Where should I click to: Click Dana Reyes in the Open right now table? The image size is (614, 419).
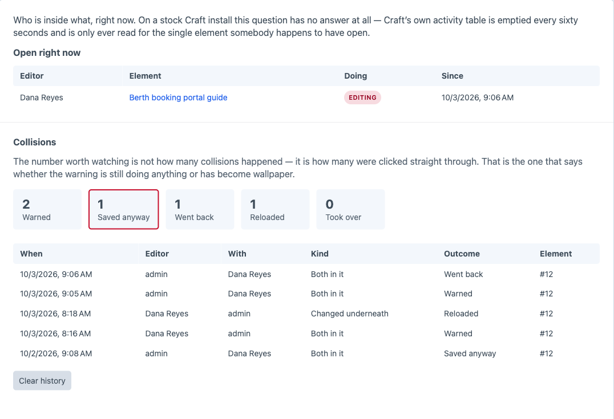pyautogui.click(x=42, y=97)
